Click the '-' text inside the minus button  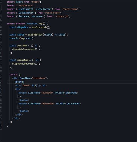click(21, 107)
